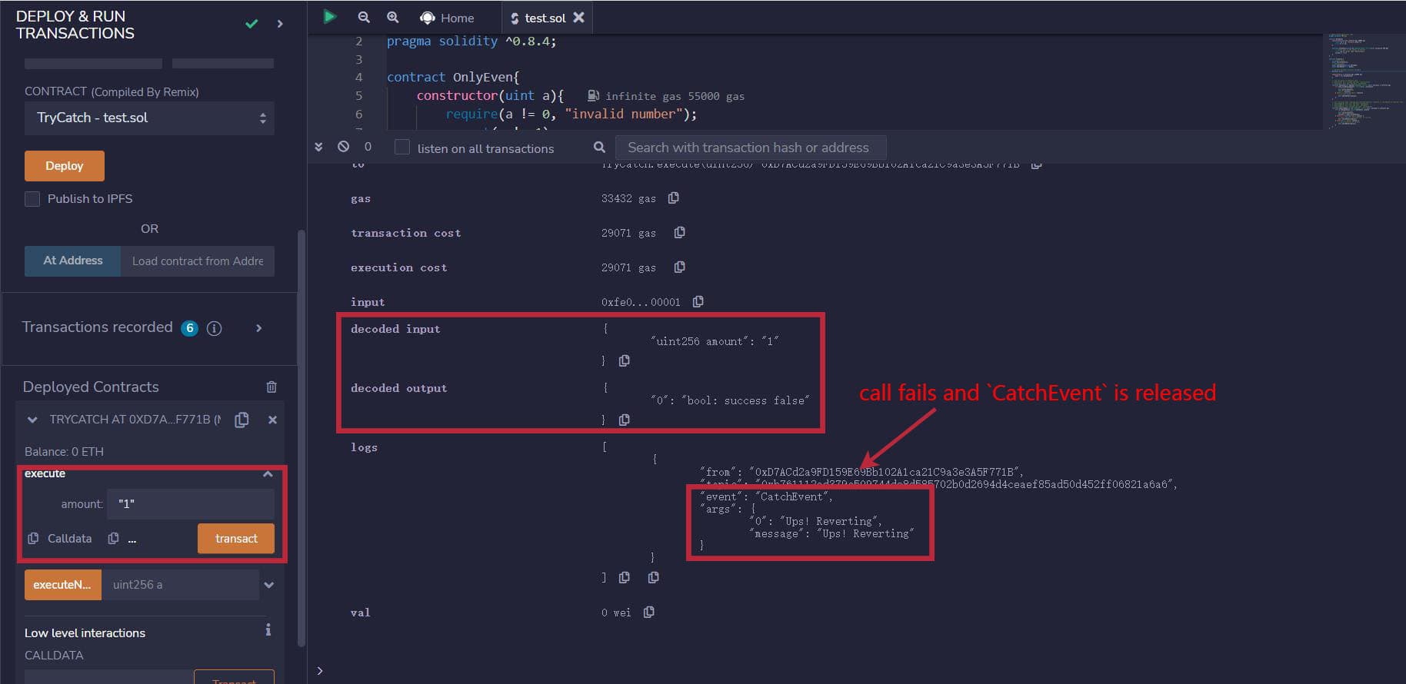Copy the transaction cost value
Image resolution: width=1406 pixels, height=684 pixels.
[x=679, y=232]
